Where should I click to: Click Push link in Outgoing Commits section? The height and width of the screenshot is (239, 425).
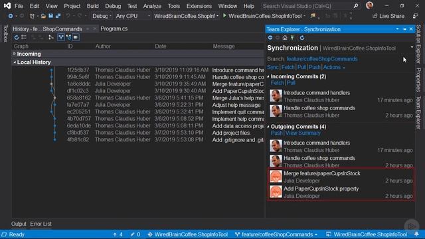pos(276,133)
